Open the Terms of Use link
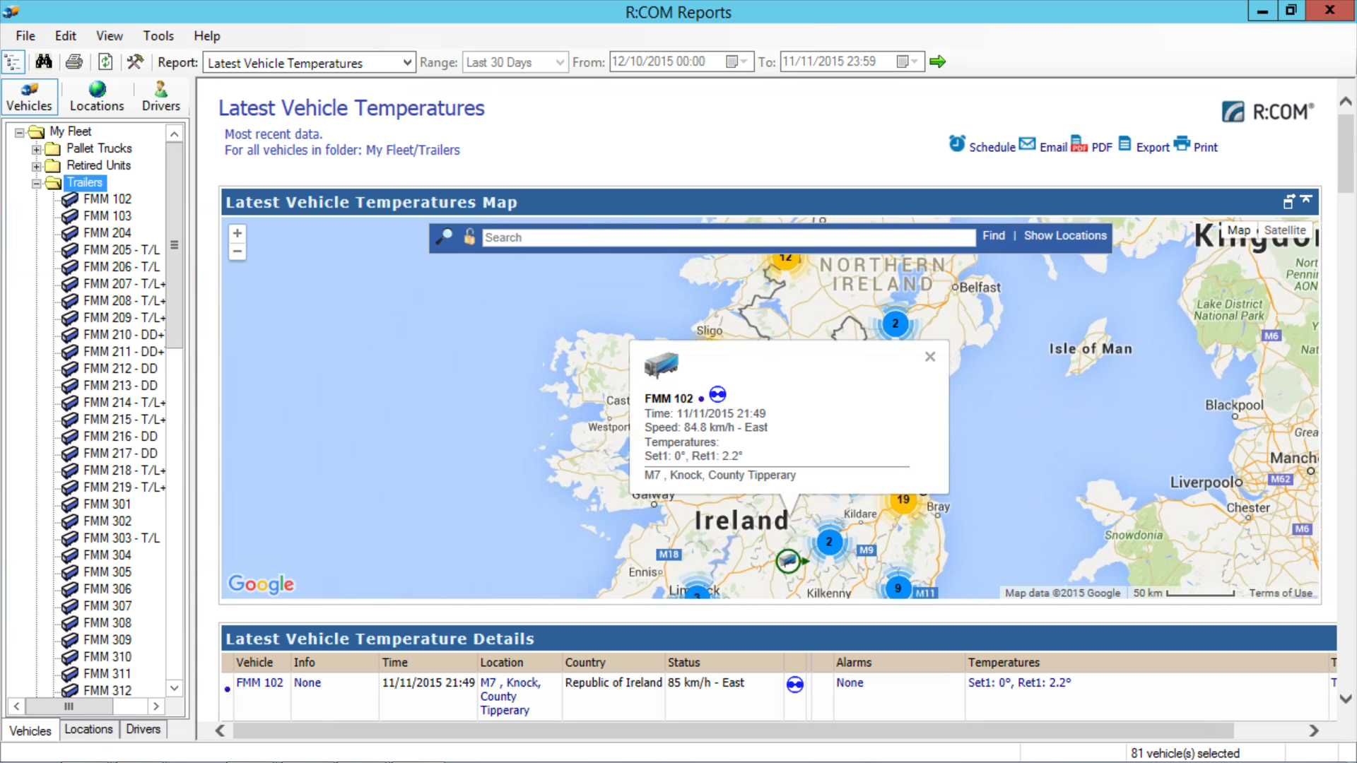This screenshot has width=1357, height=763. 1281,593
